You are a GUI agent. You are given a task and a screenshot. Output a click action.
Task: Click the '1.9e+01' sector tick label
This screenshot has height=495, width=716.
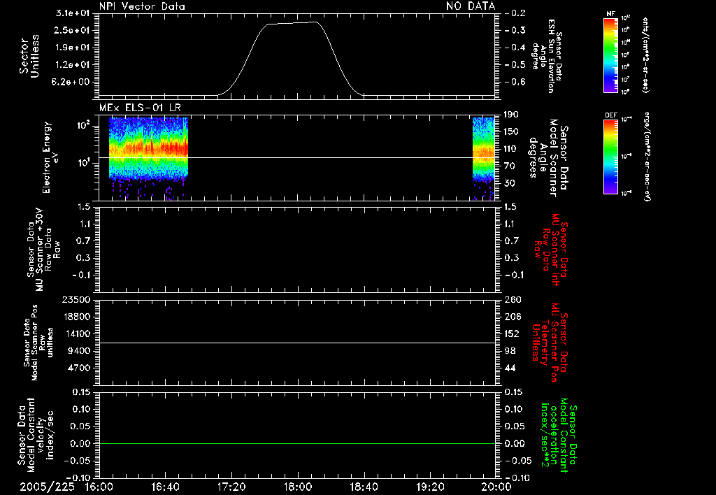[x=73, y=48]
